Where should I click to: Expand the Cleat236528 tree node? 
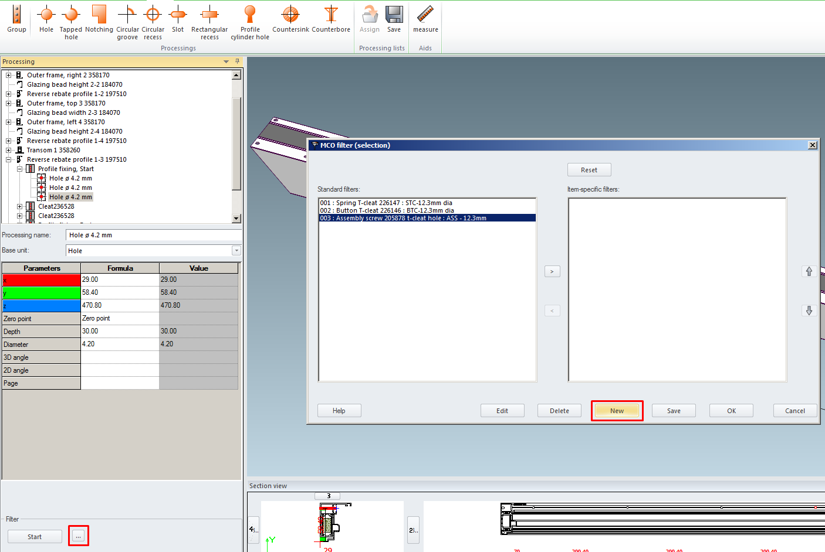pyautogui.click(x=19, y=206)
